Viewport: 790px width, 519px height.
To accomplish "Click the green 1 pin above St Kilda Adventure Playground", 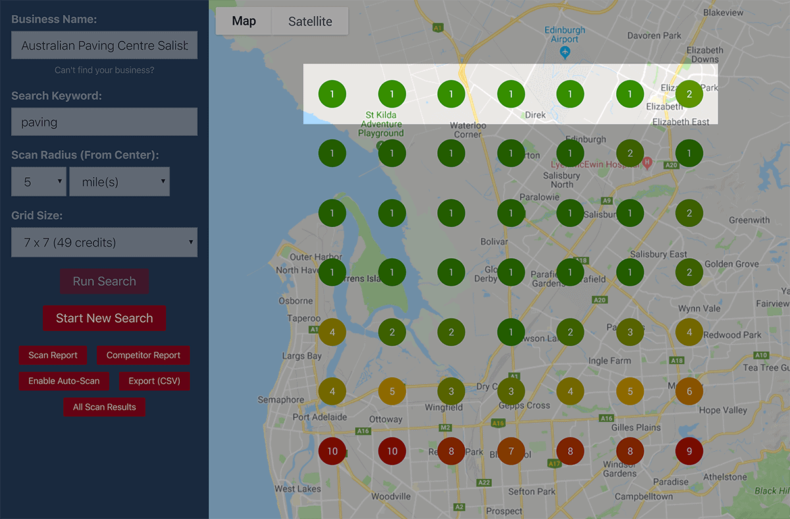I will click(391, 94).
